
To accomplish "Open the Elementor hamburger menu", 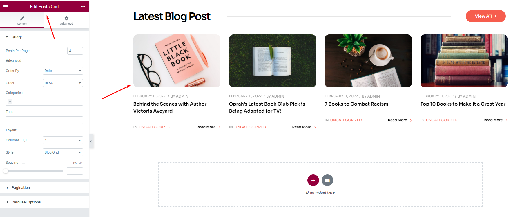I will (x=6, y=7).
